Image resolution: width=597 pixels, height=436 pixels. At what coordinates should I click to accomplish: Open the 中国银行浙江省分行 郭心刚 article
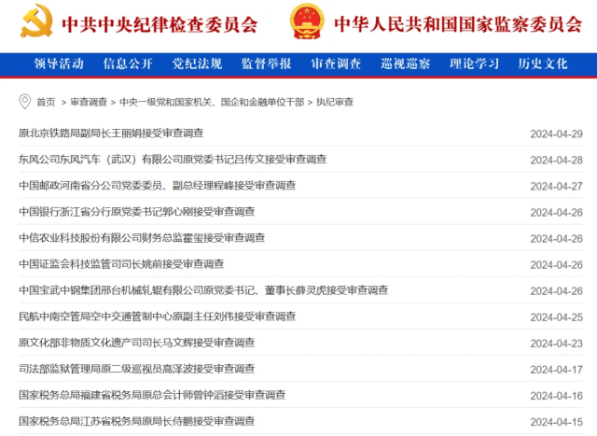click(x=136, y=212)
